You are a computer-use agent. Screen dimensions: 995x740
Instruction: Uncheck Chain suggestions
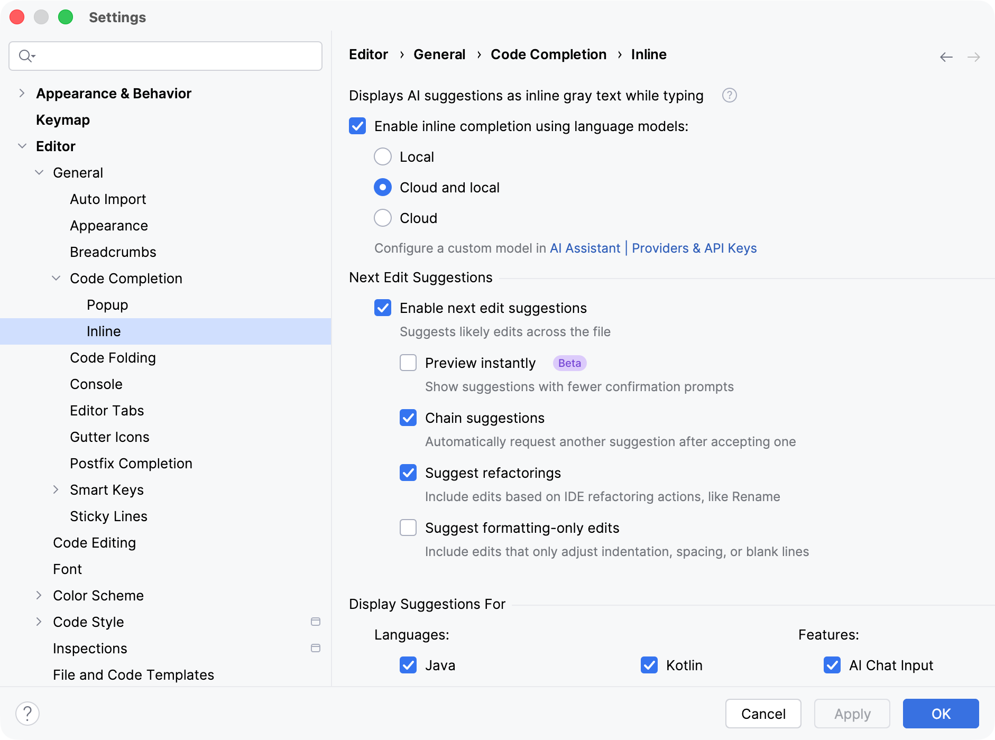(x=408, y=418)
